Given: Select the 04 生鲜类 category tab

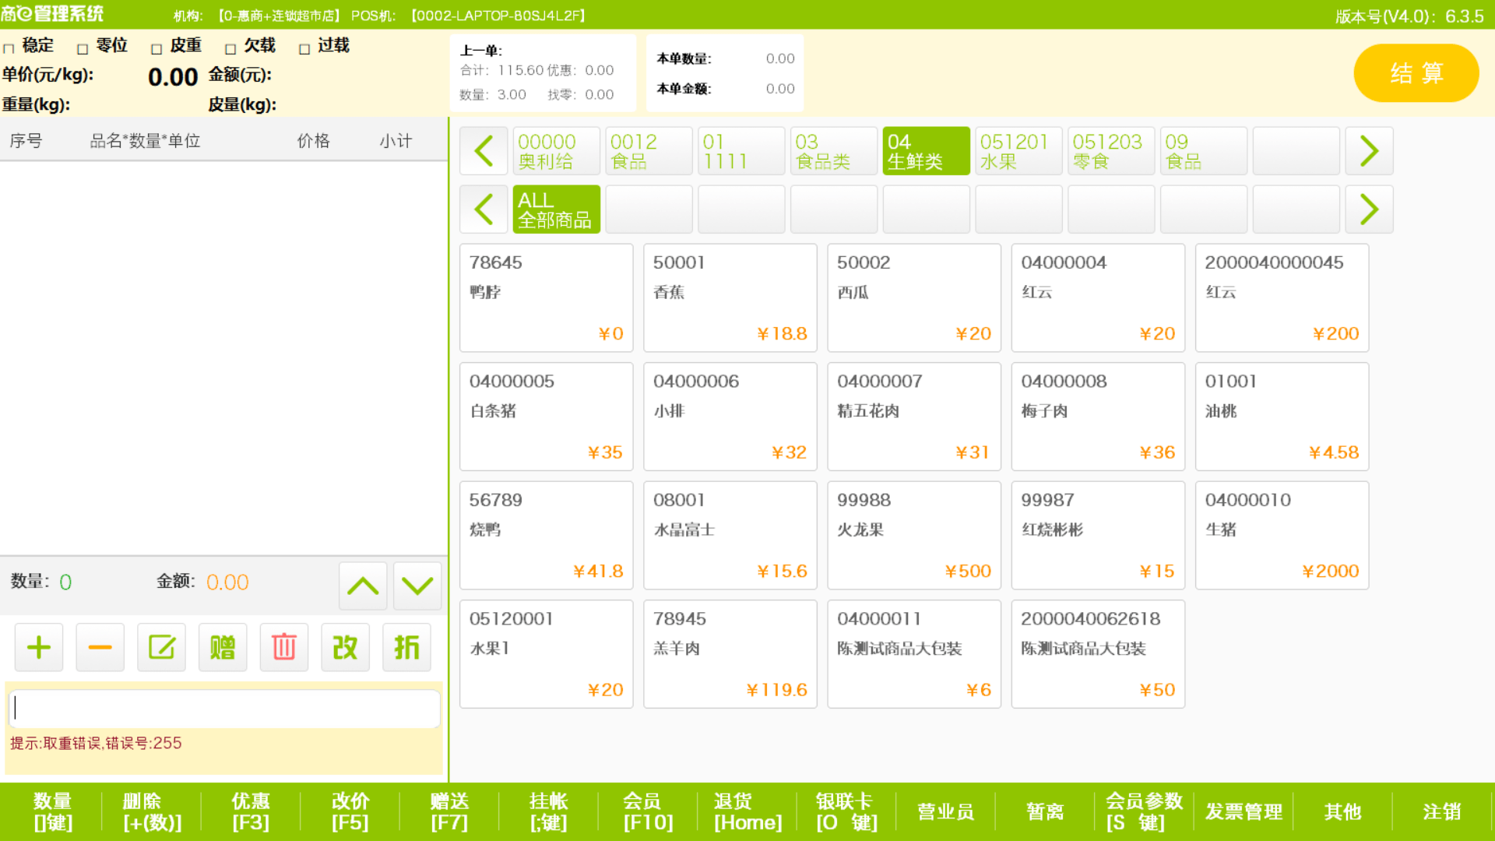Looking at the screenshot, I should (927, 151).
